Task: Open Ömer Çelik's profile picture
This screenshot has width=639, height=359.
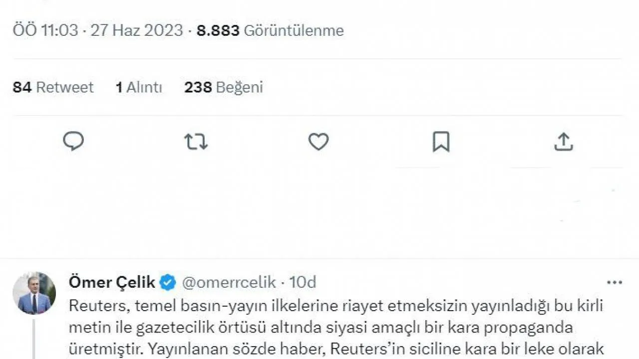Action: point(34,293)
